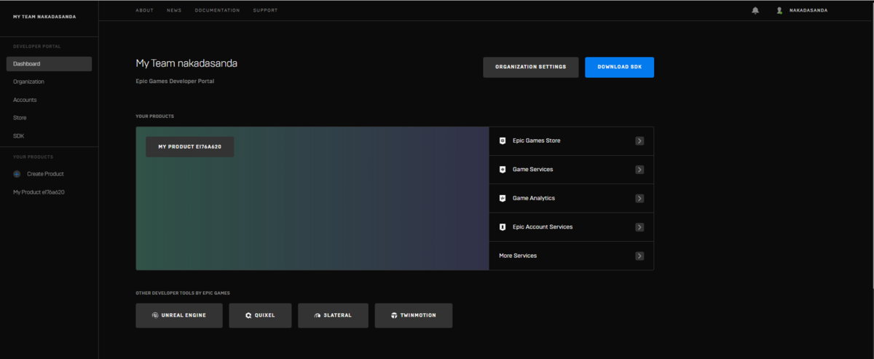Expand the Epic Games Store chevron arrow

pos(639,141)
